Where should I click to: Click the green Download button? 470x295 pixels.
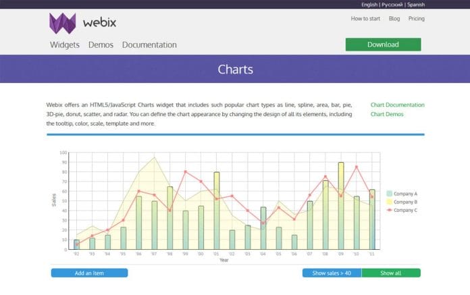[383, 45]
